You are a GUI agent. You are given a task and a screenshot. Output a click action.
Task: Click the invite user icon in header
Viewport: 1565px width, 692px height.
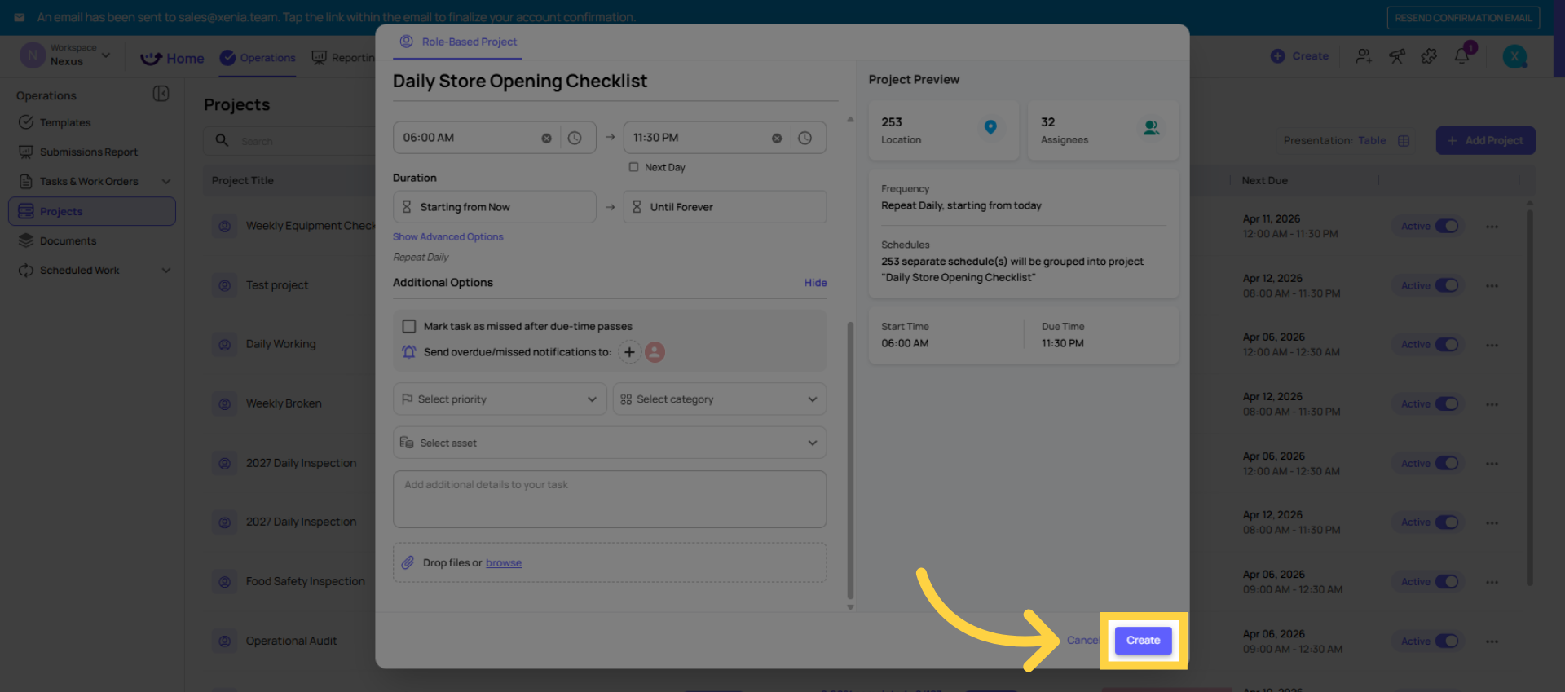[x=1364, y=56]
